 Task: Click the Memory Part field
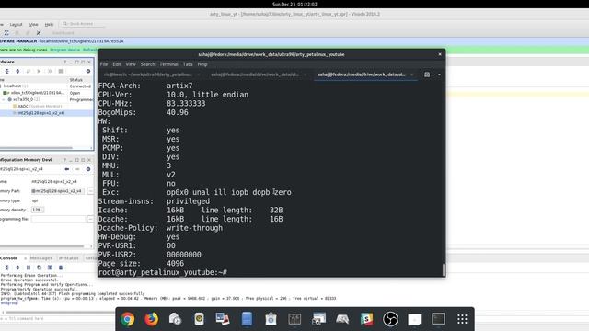(58, 191)
